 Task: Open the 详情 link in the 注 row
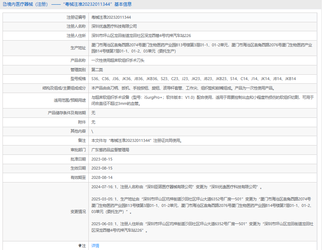point(95,245)
